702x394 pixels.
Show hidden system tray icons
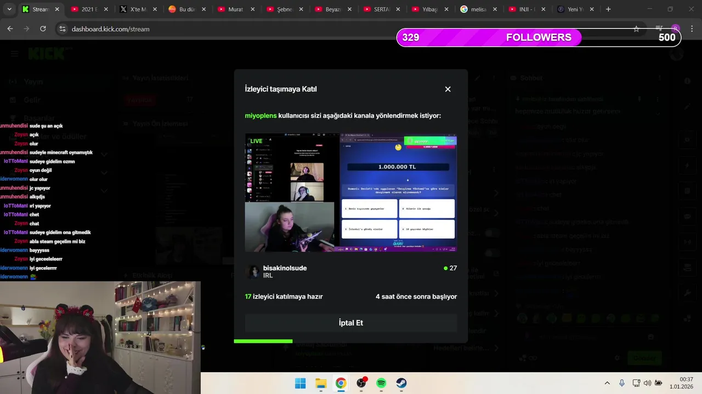tap(607, 383)
